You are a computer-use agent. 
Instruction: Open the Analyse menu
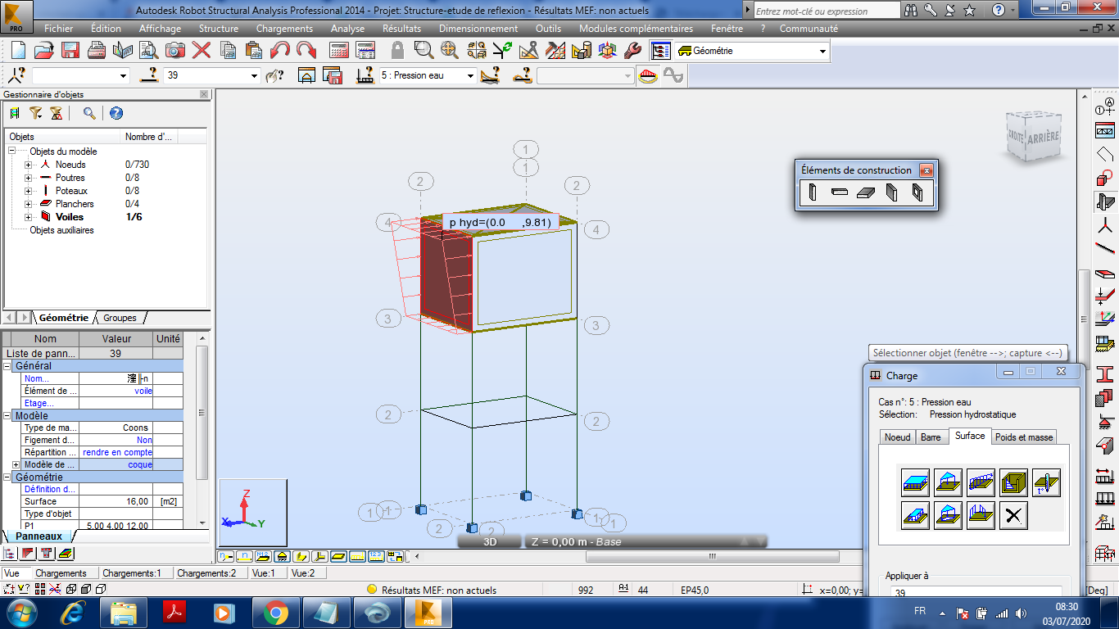click(x=347, y=29)
